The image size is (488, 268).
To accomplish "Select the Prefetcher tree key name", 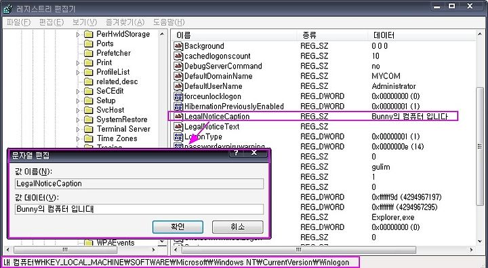I will [114, 53].
